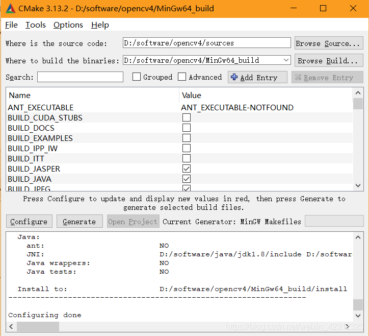The image size is (369, 336).
Task: Click the ANT_EXECUTABLE-NOTFOUND value
Action: click(x=237, y=108)
